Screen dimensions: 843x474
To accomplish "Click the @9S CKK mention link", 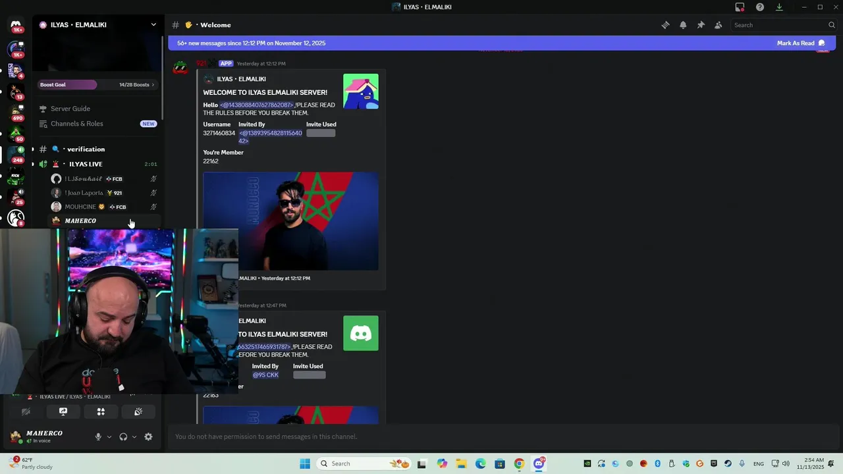I will coord(265,375).
